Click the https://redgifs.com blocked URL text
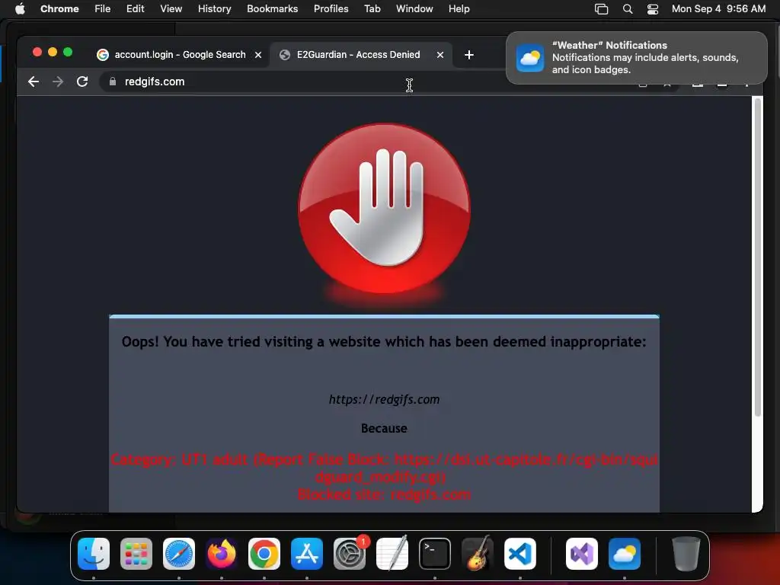 point(384,399)
